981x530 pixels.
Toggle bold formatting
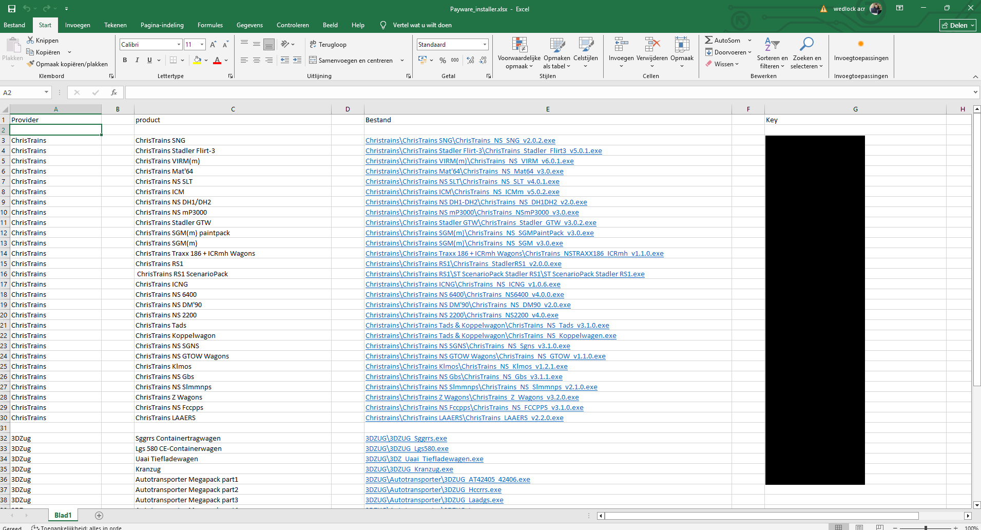point(125,60)
